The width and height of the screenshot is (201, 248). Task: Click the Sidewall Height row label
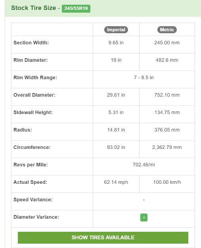click(x=33, y=113)
